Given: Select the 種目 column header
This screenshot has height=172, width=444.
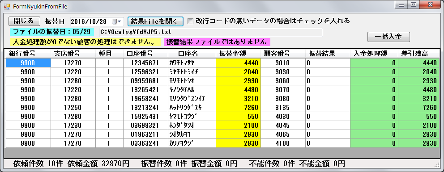Looking at the screenshot, I should [109, 54].
